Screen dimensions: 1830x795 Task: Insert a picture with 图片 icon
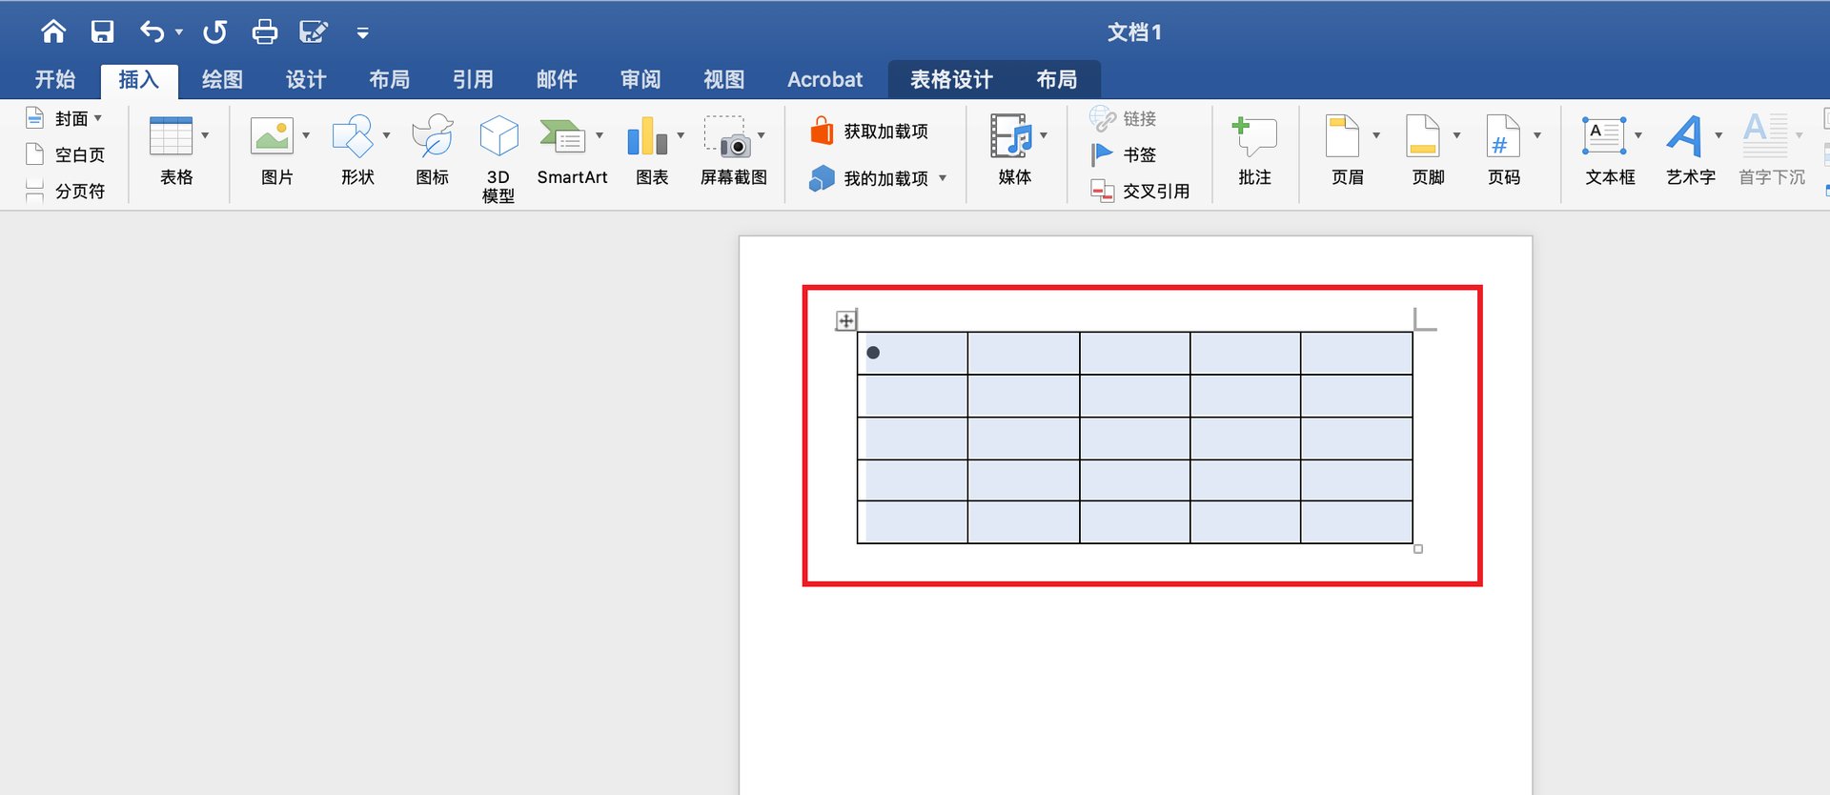point(272,136)
